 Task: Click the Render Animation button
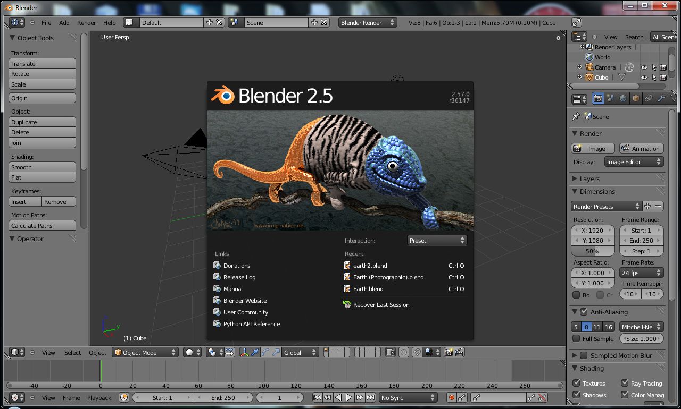pyautogui.click(x=641, y=149)
